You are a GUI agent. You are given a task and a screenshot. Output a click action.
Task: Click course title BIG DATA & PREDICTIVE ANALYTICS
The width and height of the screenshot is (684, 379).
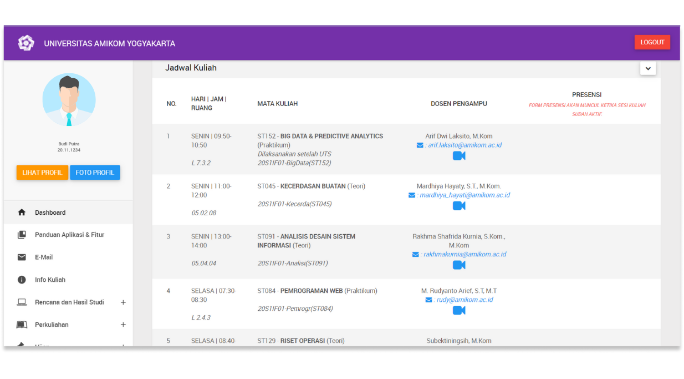point(331,136)
